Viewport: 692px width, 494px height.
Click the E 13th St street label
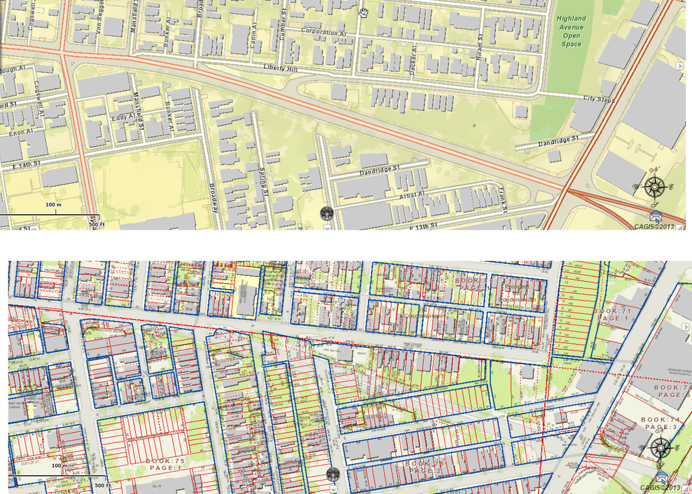click(x=423, y=226)
